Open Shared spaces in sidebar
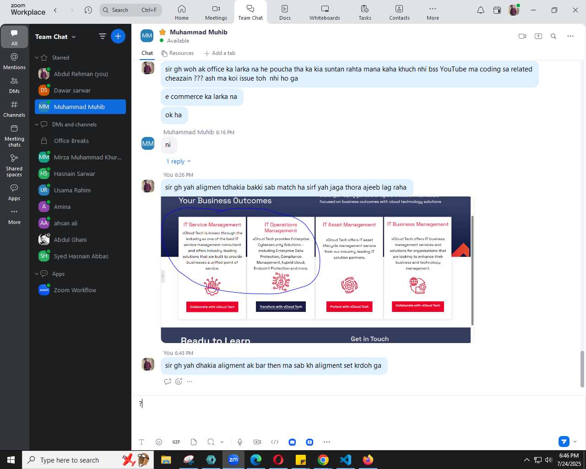 coord(15,165)
